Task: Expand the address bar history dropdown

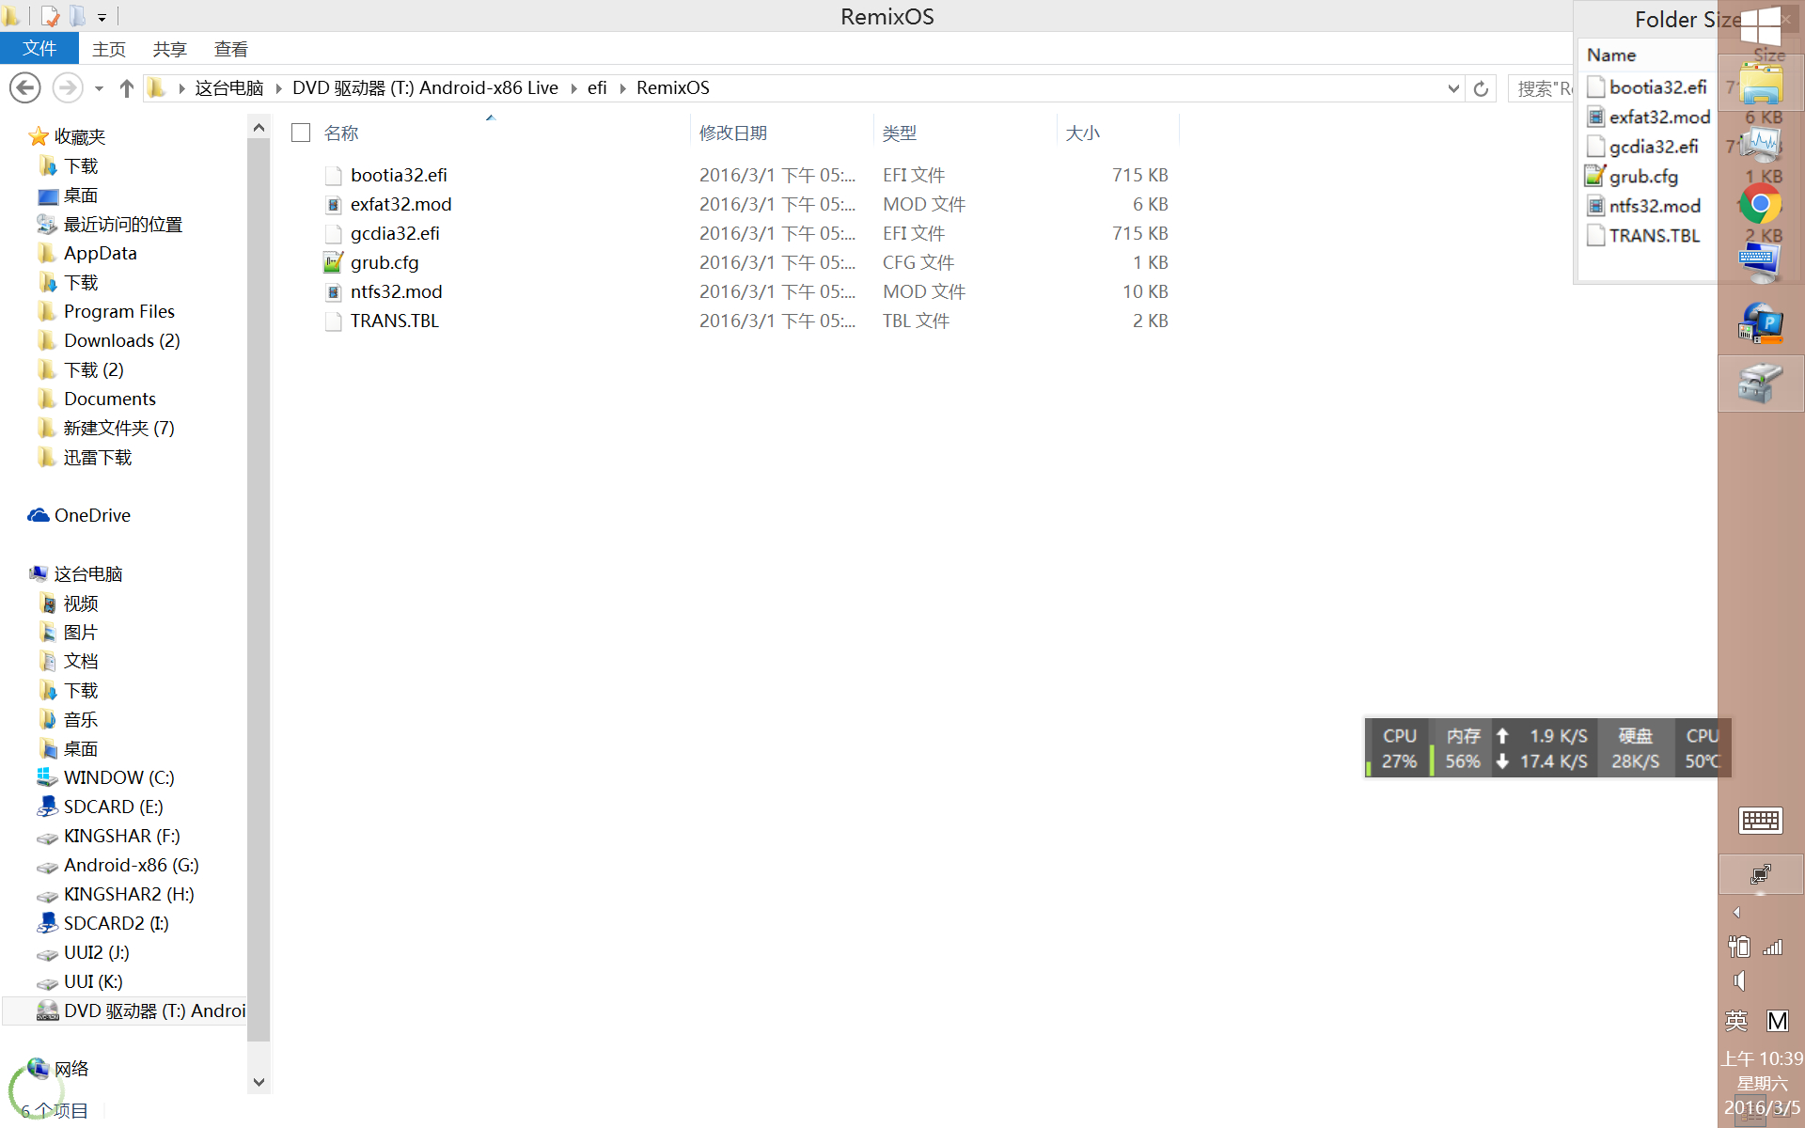Action: 1453,88
